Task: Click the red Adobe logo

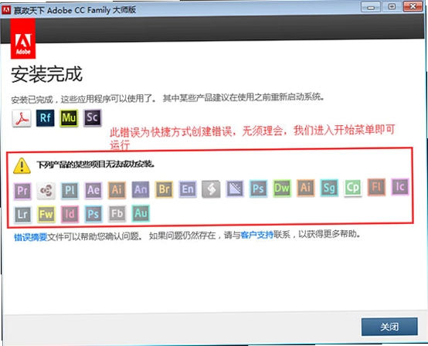Action: pyautogui.click(x=23, y=39)
